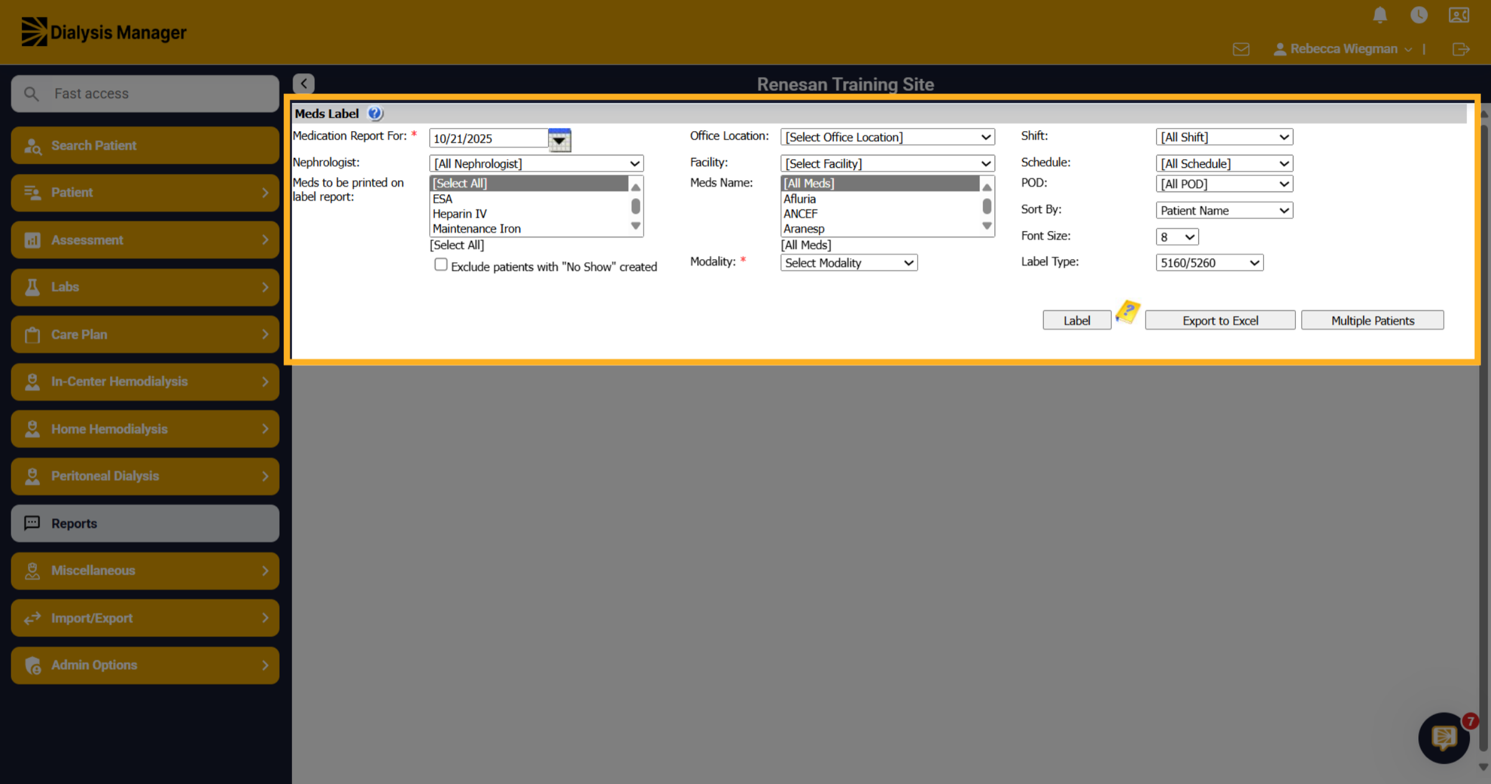Click the Fast access search magnifier icon
The width and height of the screenshot is (1491, 784).
(31, 94)
